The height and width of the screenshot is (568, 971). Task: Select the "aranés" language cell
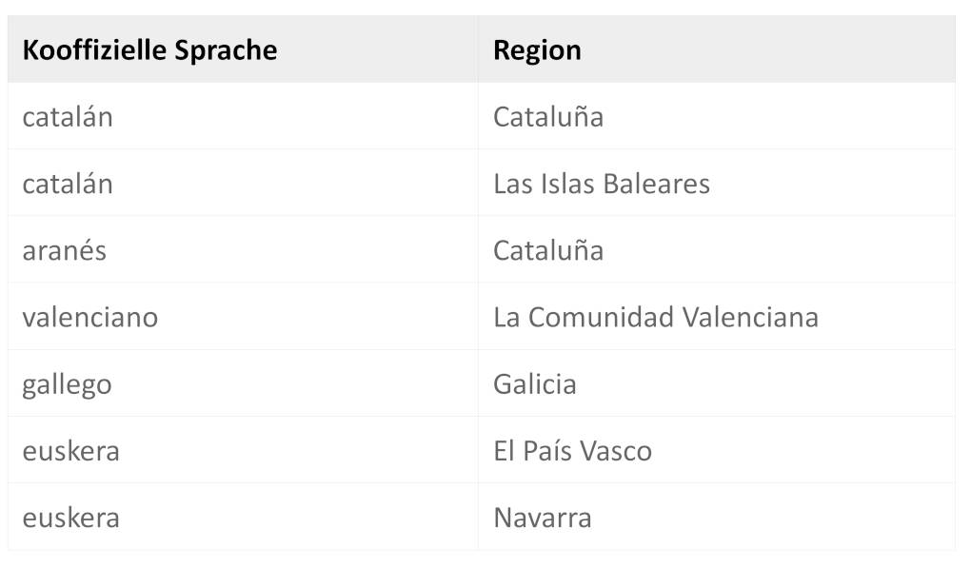coord(65,250)
